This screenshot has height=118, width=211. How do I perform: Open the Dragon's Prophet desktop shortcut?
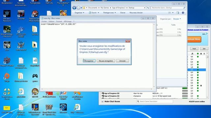tap(7, 62)
